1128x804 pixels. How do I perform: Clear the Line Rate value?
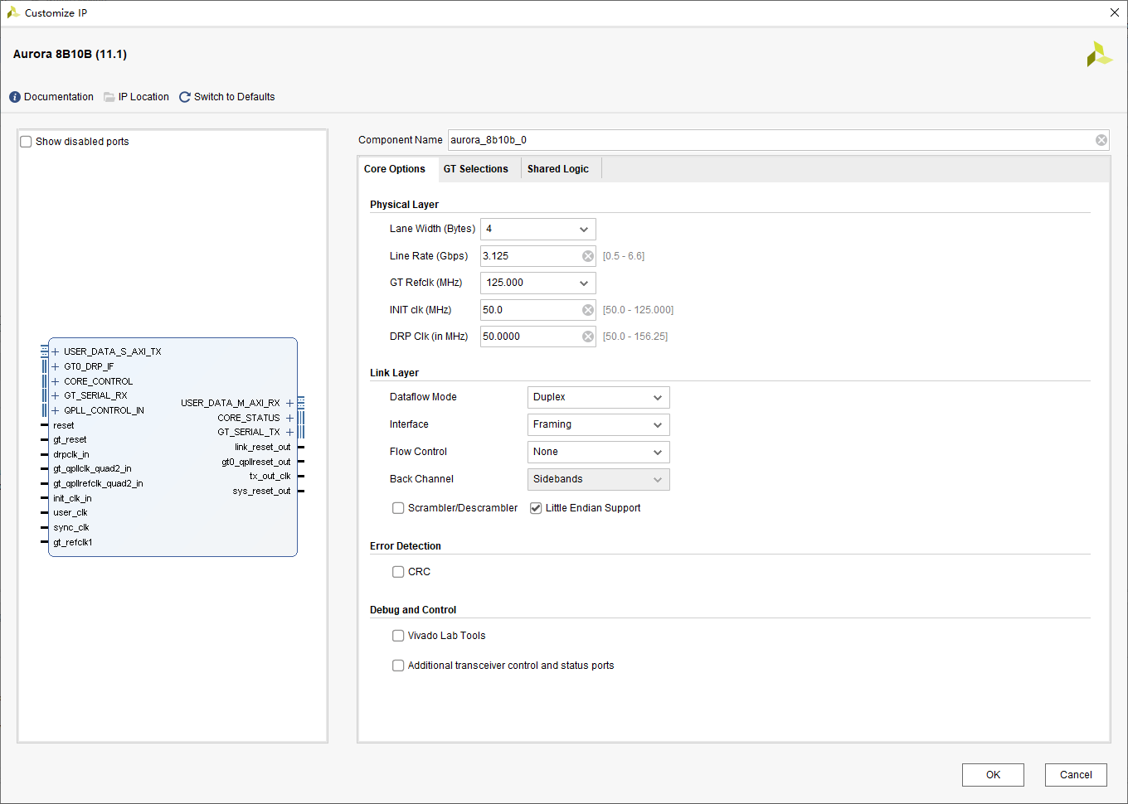pos(588,256)
